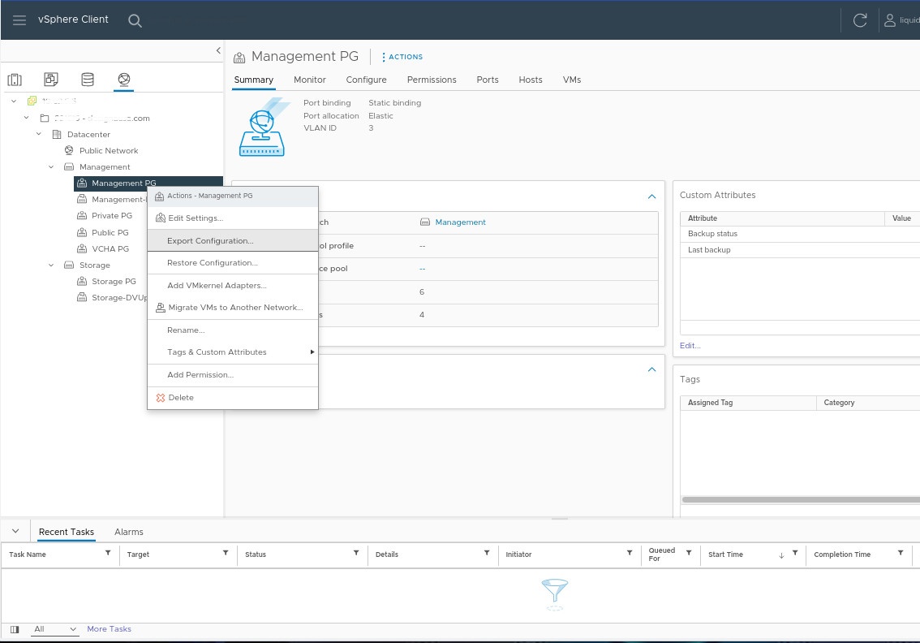Viewport: 920px width, 643px height.
Task: Click the filter icon on Task Name column
Action: (108, 553)
